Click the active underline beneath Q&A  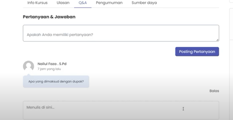tap(83, 8)
